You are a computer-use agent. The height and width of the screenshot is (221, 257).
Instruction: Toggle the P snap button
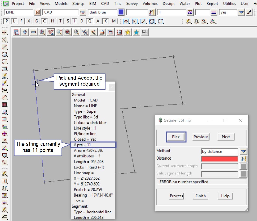[7, 21]
